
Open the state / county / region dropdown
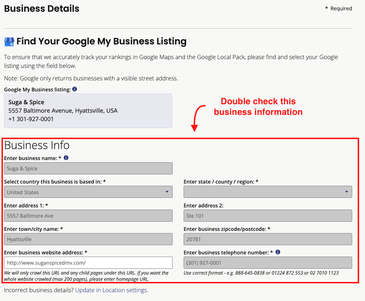(268, 192)
